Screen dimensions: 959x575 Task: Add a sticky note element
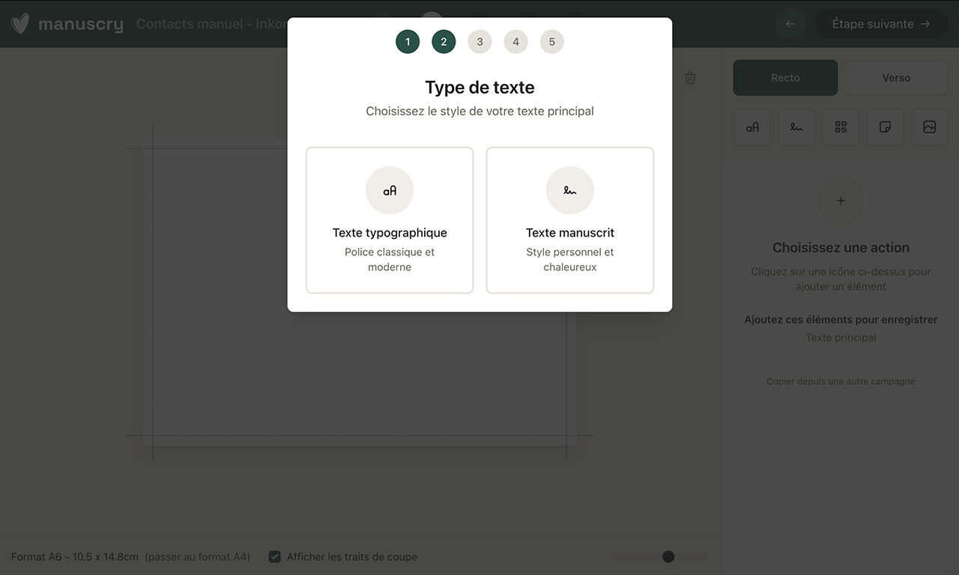pos(885,127)
